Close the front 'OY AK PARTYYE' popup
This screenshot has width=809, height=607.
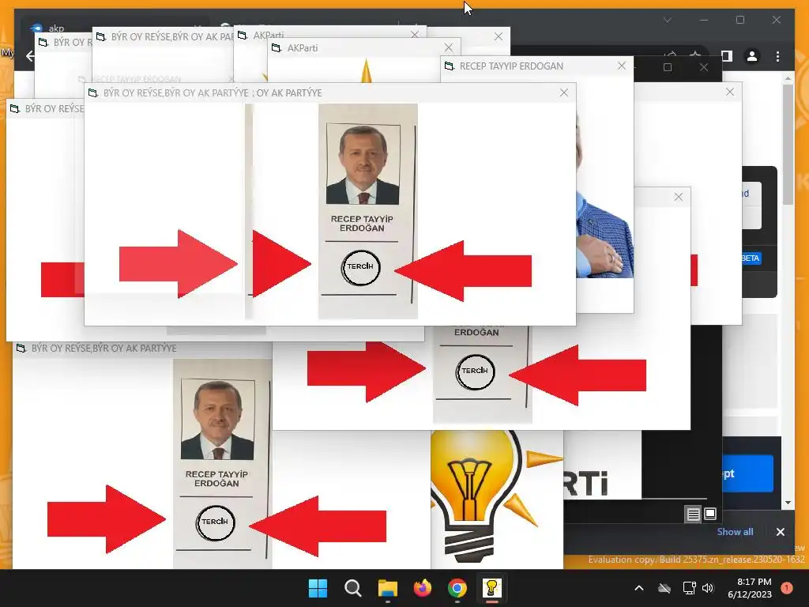pyautogui.click(x=564, y=92)
